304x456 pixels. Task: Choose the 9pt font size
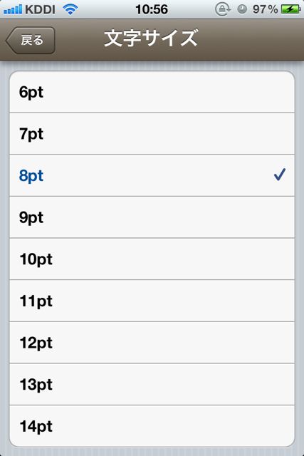(152, 217)
